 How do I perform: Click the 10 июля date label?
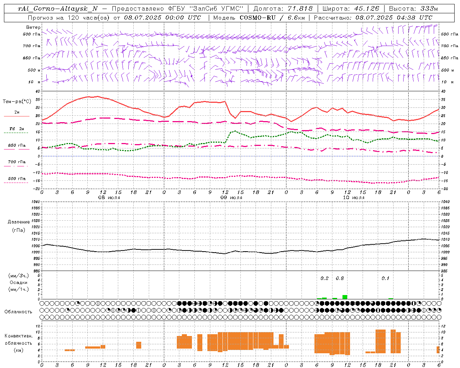[353, 198]
